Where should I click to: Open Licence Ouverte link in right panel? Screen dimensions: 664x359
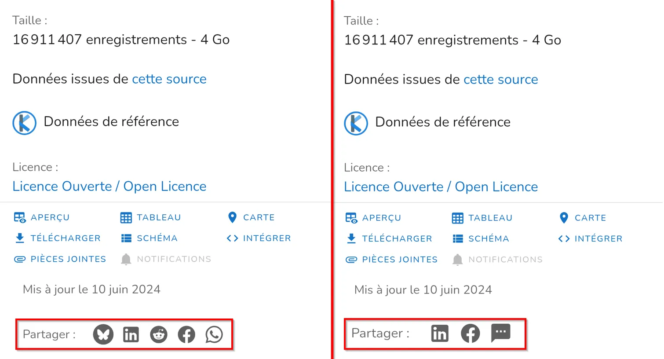[441, 187]
